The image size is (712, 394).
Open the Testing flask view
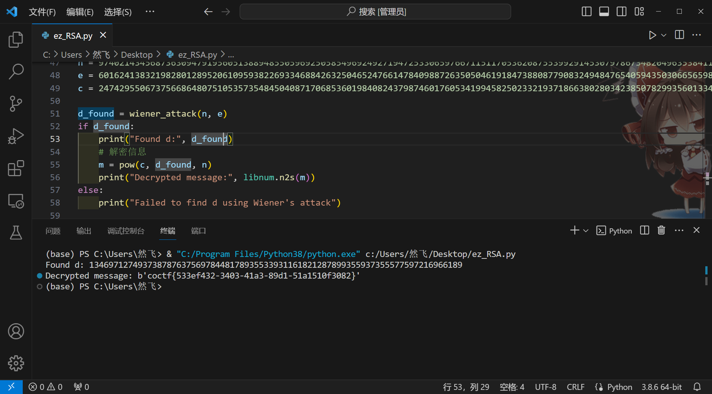click(x=16, y=232)
